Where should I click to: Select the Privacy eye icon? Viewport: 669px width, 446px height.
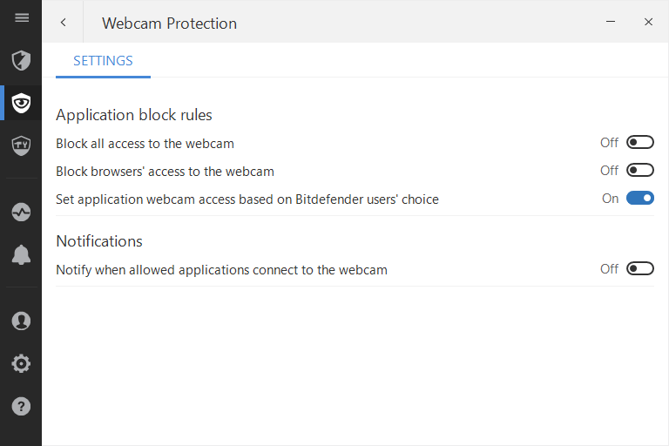pyautogui.click(x=21, y=105)
